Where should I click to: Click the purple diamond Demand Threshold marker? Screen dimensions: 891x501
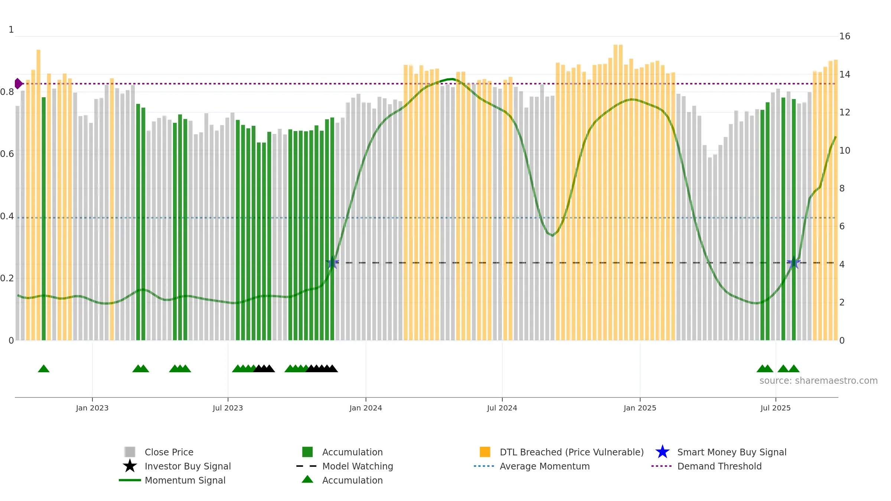(18, 83)
